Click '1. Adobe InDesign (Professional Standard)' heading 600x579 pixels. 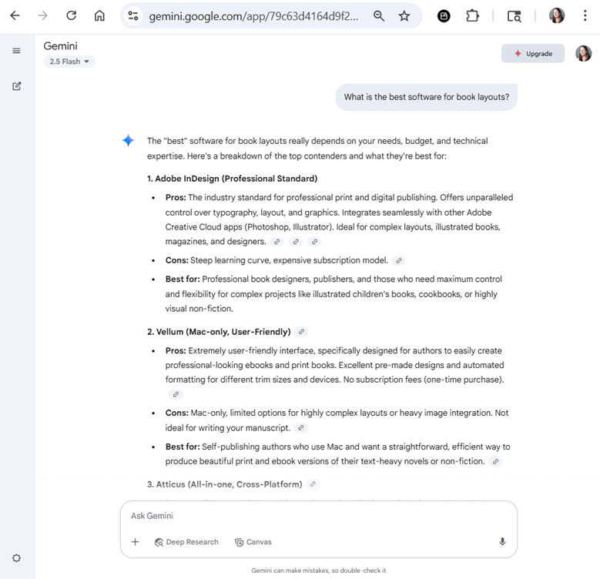click(233, 179)
